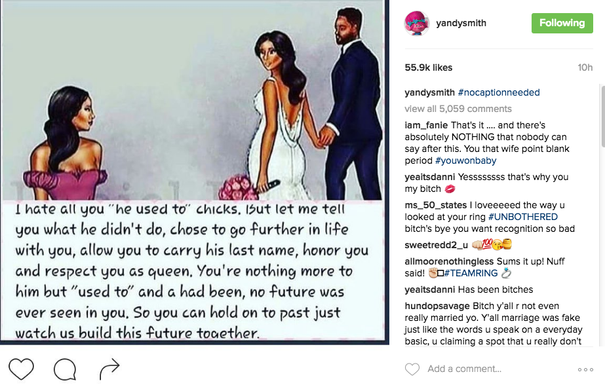Toggle the green Following button

(x=562, y=23)
